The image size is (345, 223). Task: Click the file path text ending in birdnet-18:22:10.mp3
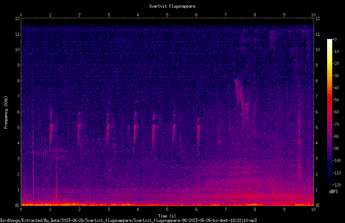coord(129,220)
